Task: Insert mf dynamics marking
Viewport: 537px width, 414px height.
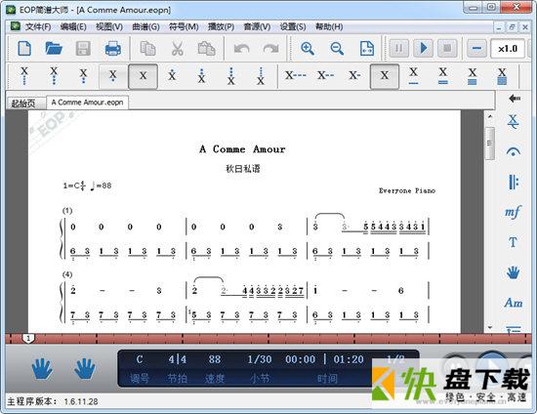Action: tap(513, 212)
